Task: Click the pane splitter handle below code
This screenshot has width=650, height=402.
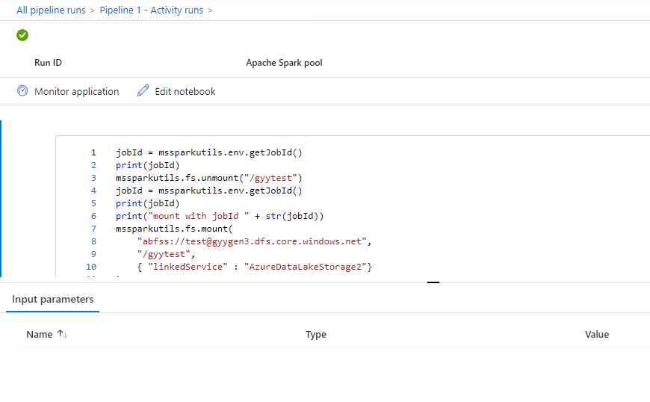Action: point(433,282)
